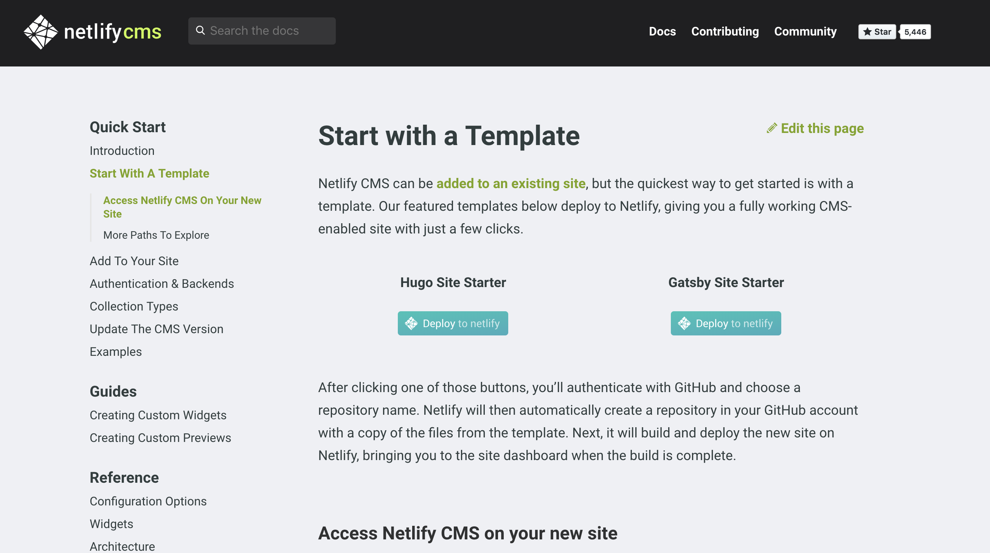
Task: Select Start With A Template sidebar item
Action: [149, 173]
